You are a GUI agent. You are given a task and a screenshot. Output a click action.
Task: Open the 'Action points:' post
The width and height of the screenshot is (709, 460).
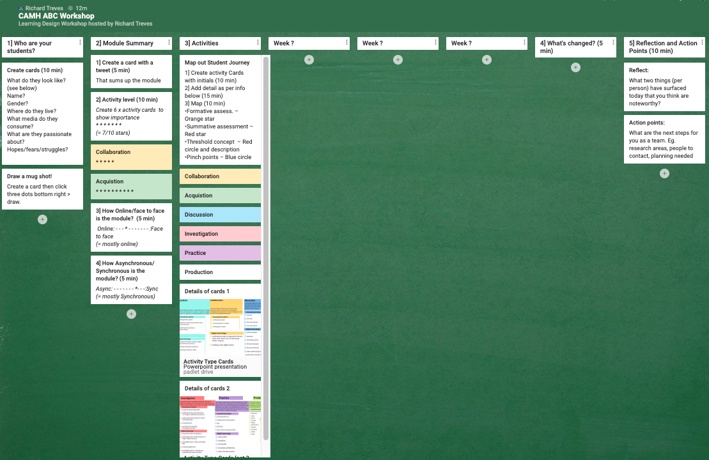(x=664, y=139)
